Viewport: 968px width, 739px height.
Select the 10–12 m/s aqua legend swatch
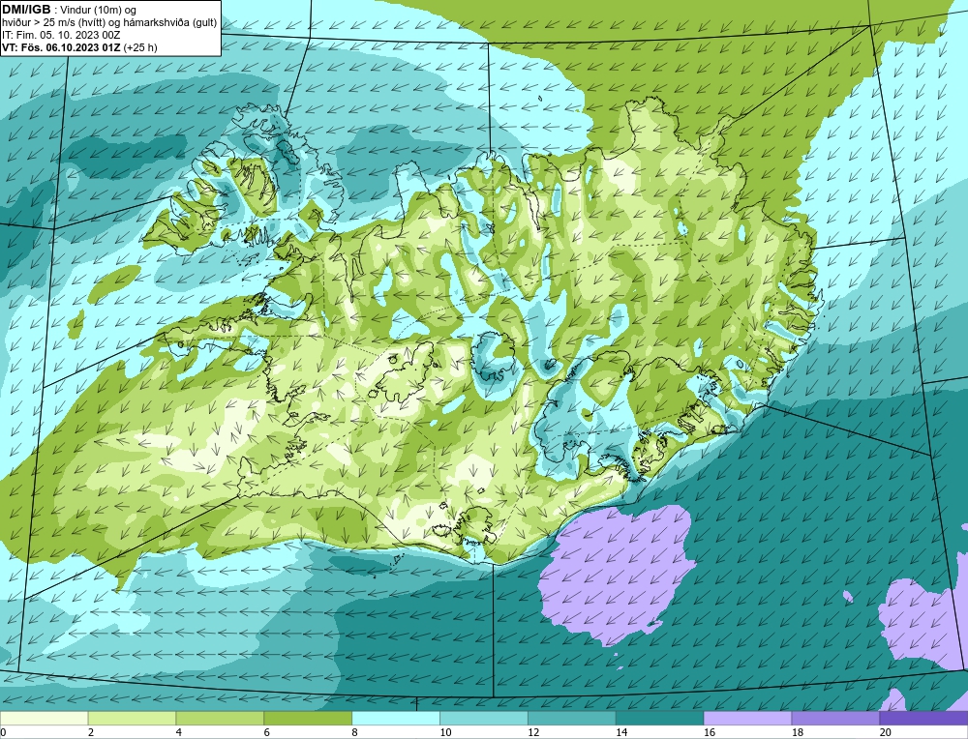click(484, 718)
